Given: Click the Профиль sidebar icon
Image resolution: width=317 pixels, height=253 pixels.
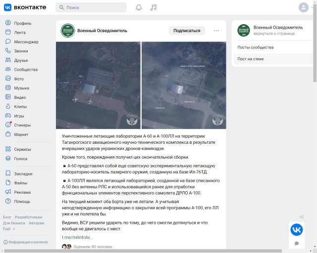Looking at the screenshot, I should pyautogui.click(x=8, y=23).
